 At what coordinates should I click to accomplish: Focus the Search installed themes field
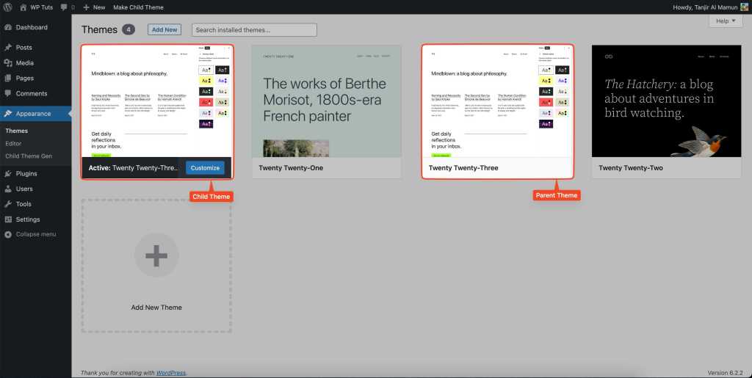click(x=254, y=29)
